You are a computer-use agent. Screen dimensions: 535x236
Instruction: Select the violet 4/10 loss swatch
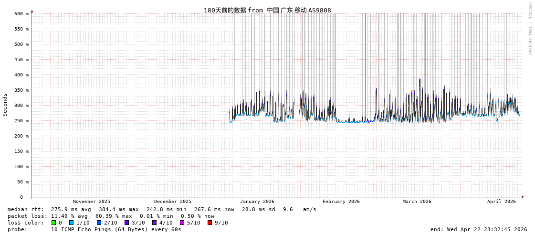(x=154, y=223)
